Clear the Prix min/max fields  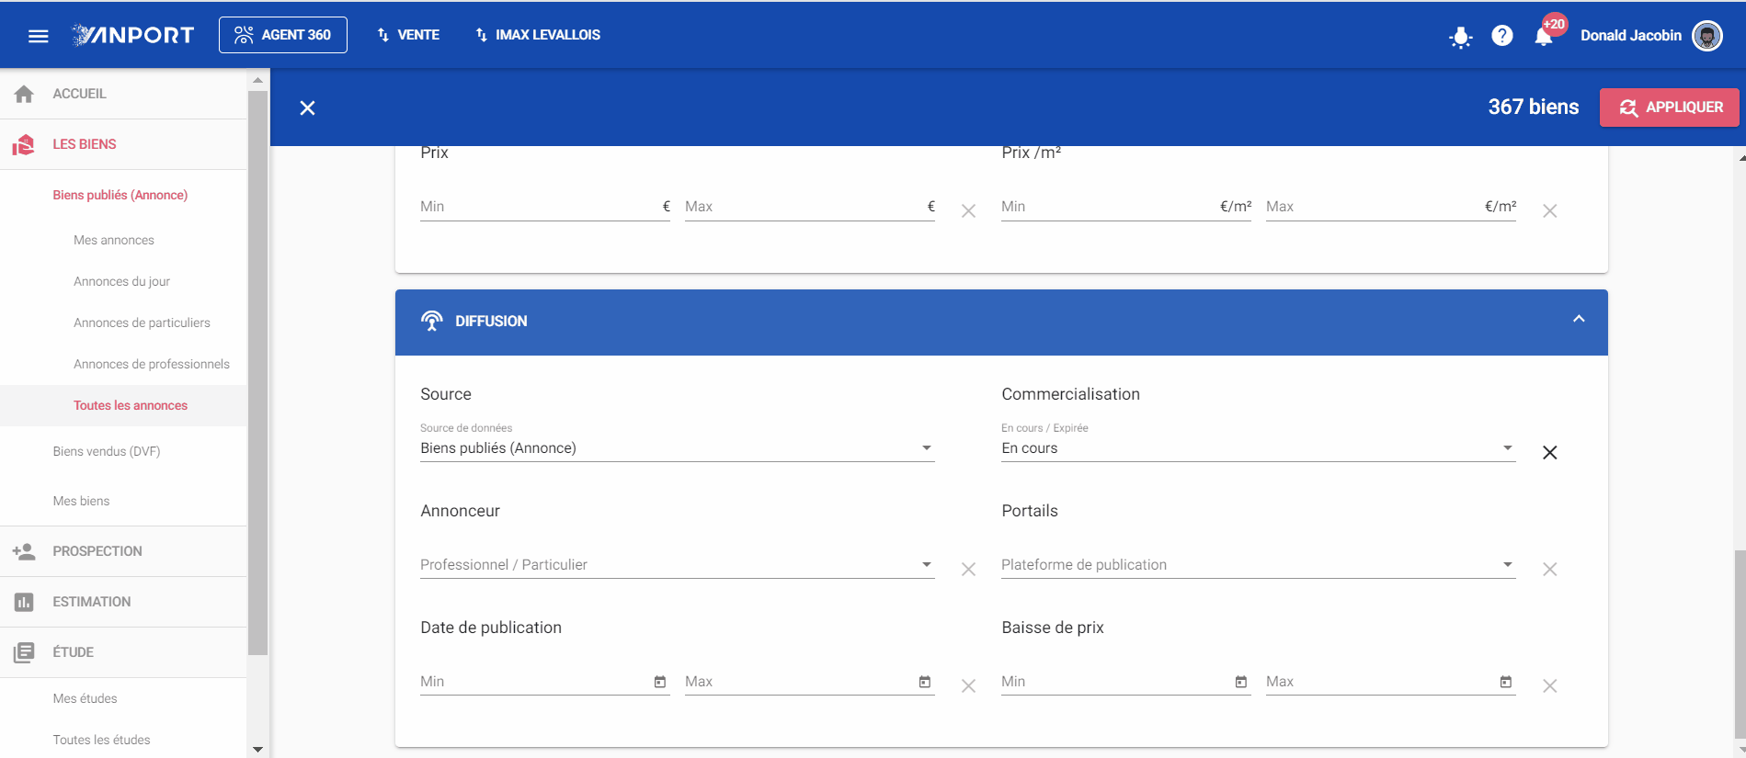click(968, 210)
